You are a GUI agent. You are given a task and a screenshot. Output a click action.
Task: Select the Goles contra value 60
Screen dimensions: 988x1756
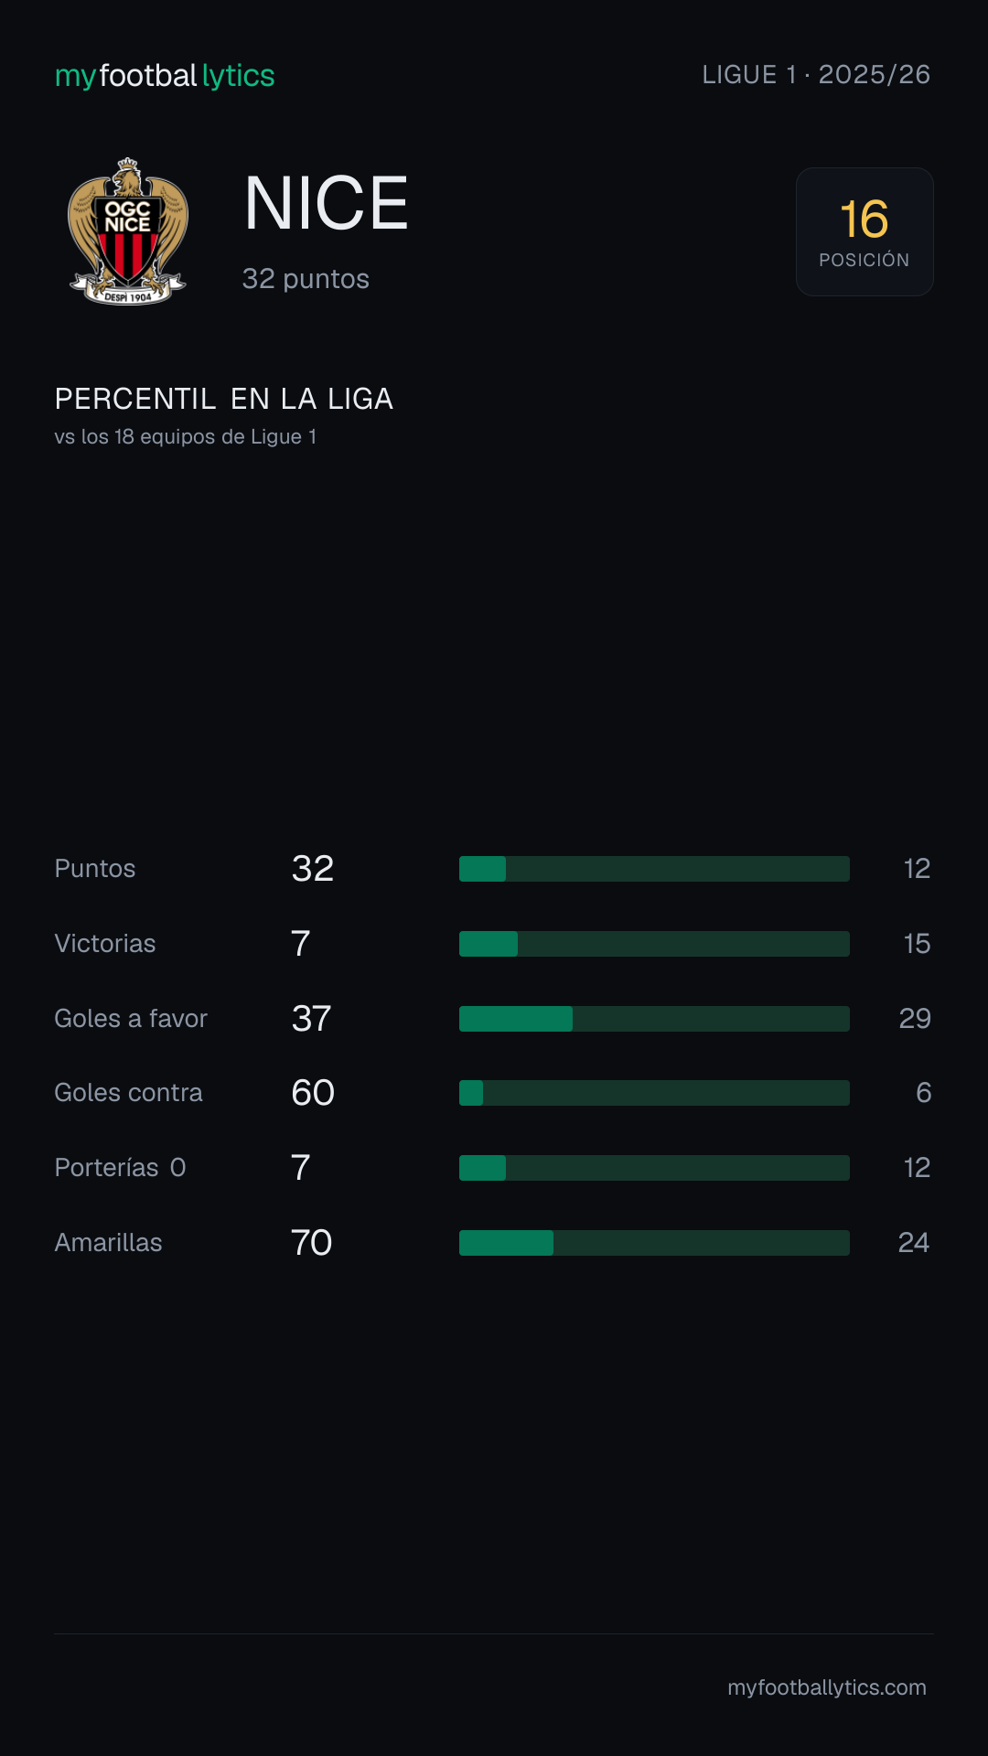(313, 1093)
